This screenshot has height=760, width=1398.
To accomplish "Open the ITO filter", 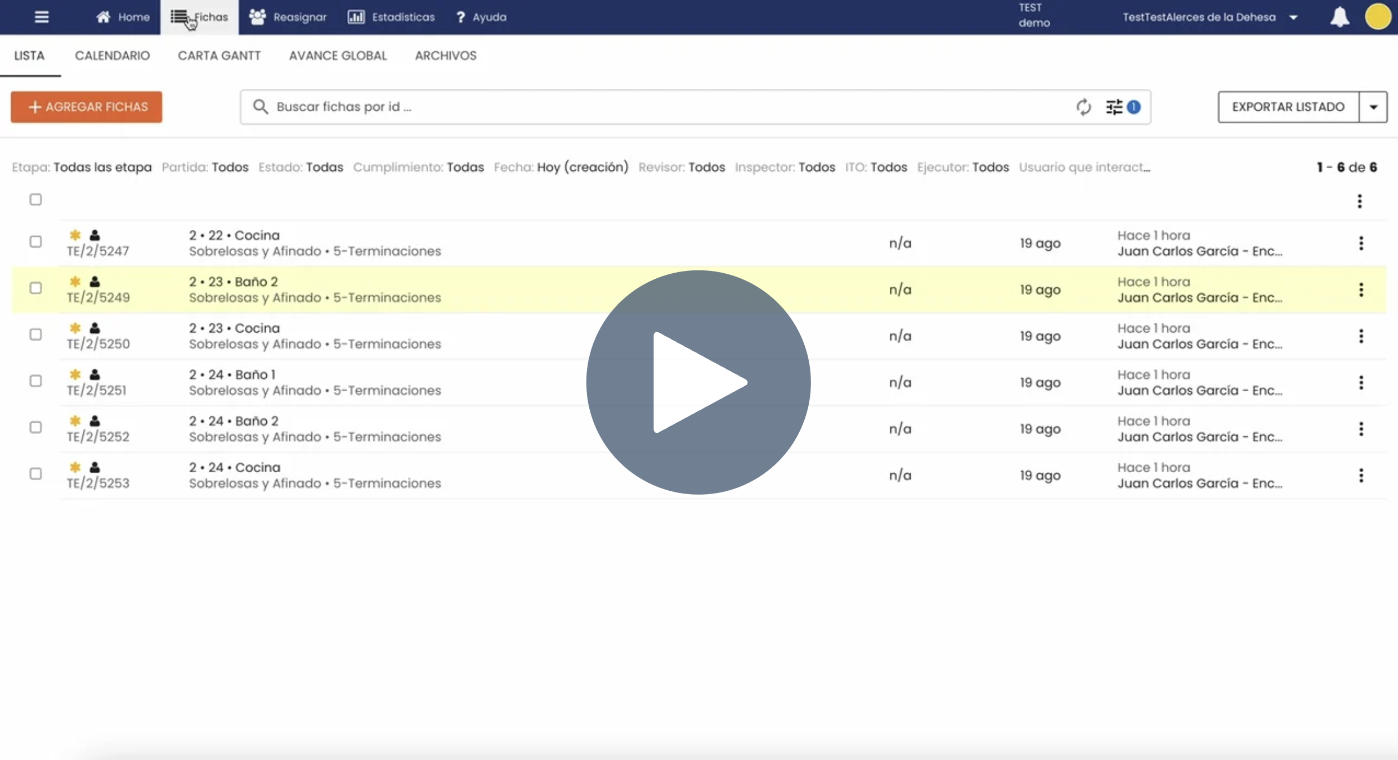I will click(x=876, y=167).
